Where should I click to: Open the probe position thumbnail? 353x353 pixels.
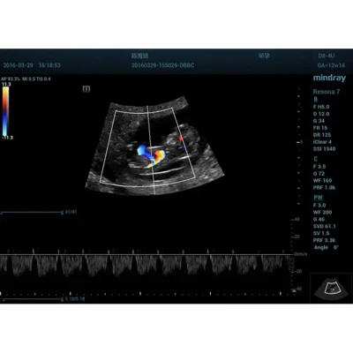point(331,288)
